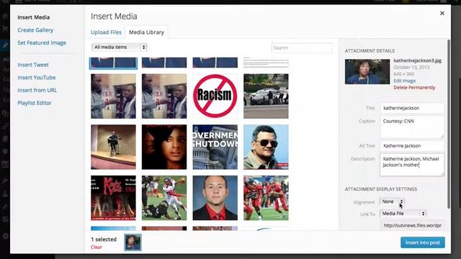The width and height of the screenshot is (461, 259).
Task: Click the Insert into post button
Action: point(423,242)
